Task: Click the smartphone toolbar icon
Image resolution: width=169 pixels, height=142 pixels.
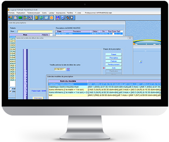Action: click(72, 18)
